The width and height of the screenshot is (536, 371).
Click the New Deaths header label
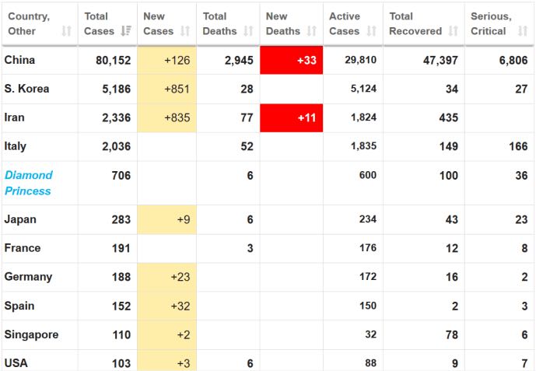pyautogui.click(x=282, y=23)
